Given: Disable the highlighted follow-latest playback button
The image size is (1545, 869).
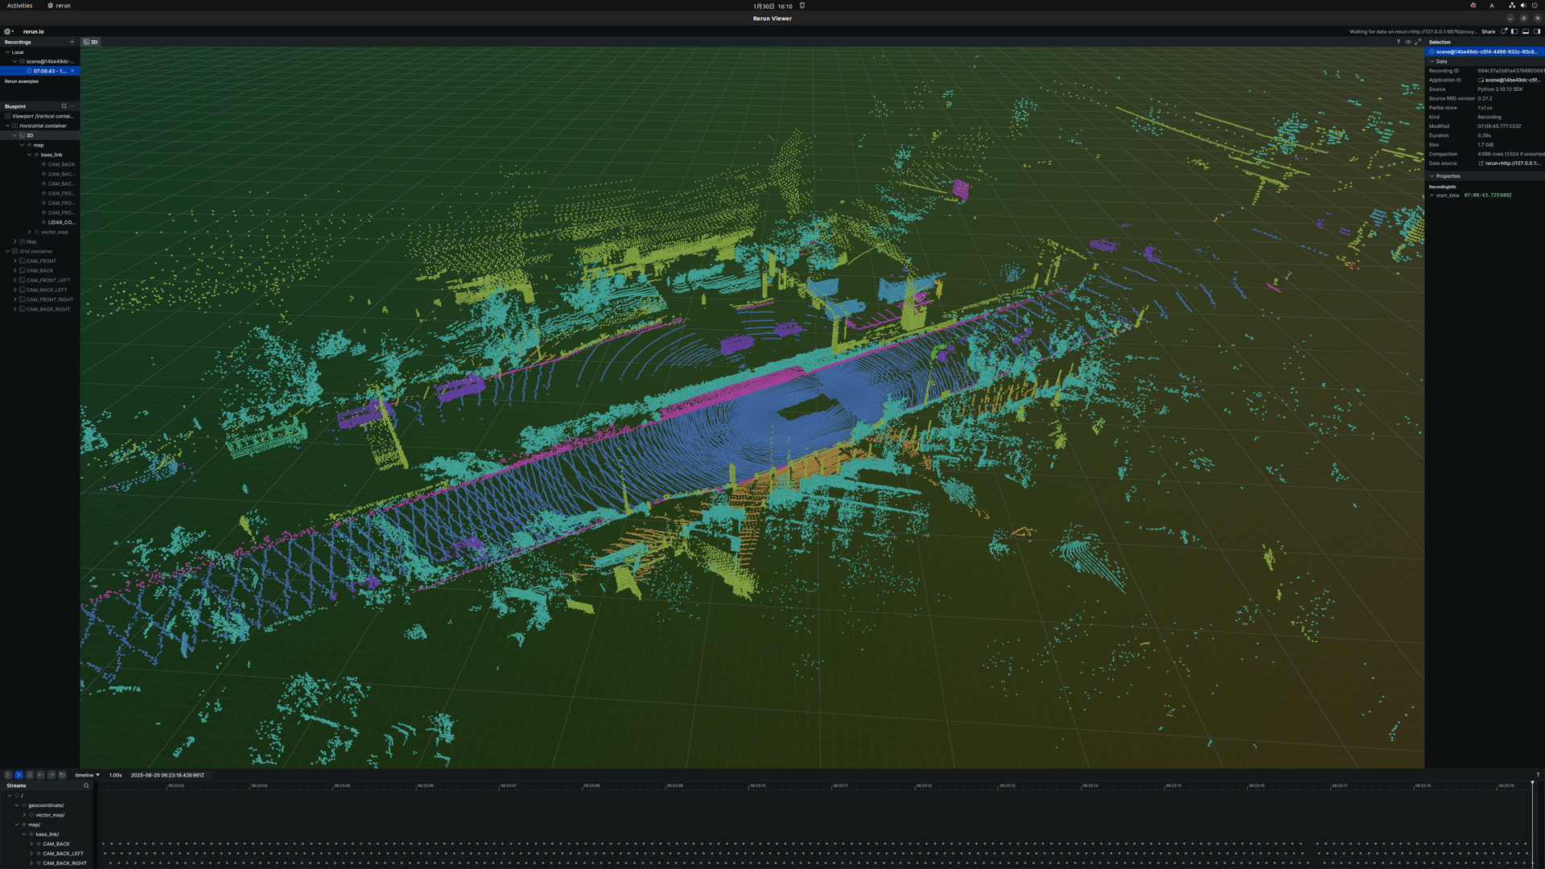Looking at the screenshot, I should point(19,774).
